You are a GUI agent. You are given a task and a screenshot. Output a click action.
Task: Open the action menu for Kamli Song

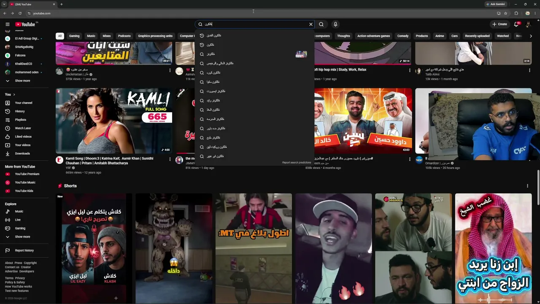pyautogui.click(x=170, y=159)
